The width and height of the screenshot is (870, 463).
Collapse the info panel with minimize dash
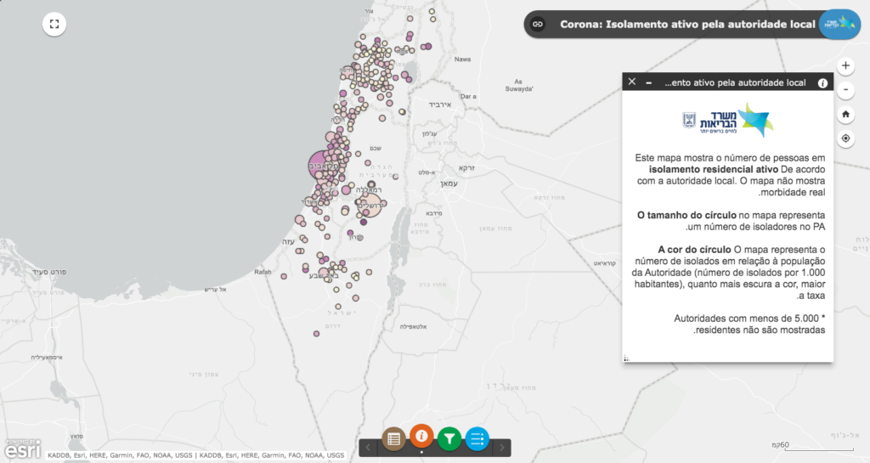pos(648,82)
